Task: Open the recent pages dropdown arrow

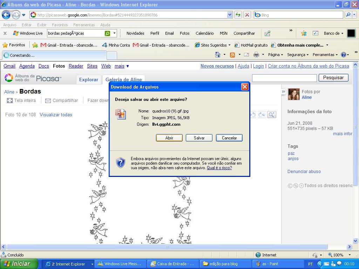Action: (23, 15)
